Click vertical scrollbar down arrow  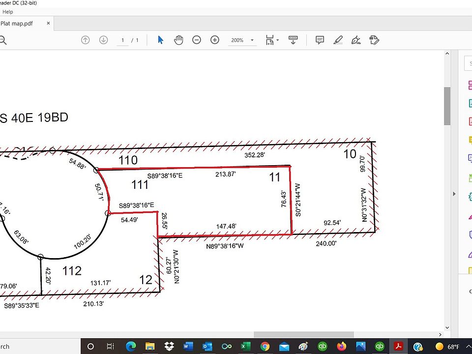pyautogui.click(x=447, y=327)
